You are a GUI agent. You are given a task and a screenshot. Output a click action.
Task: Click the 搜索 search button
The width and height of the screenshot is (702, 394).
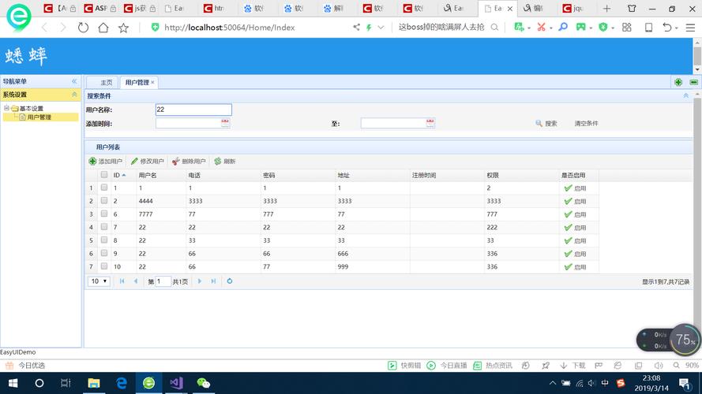click(x=546, y=124)
